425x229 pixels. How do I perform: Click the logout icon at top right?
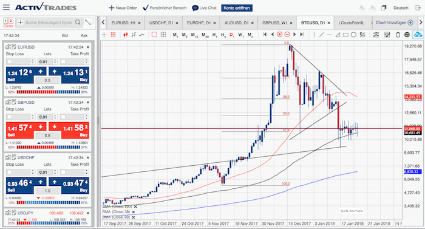point(418,8)
